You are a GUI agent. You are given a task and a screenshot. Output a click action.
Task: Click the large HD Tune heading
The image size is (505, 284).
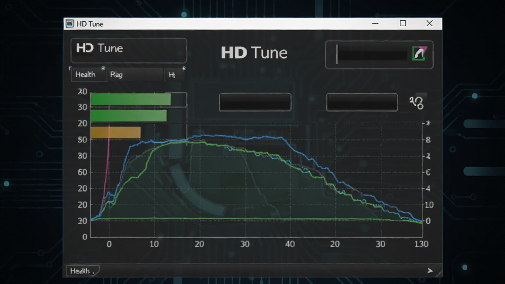(254, 52)
